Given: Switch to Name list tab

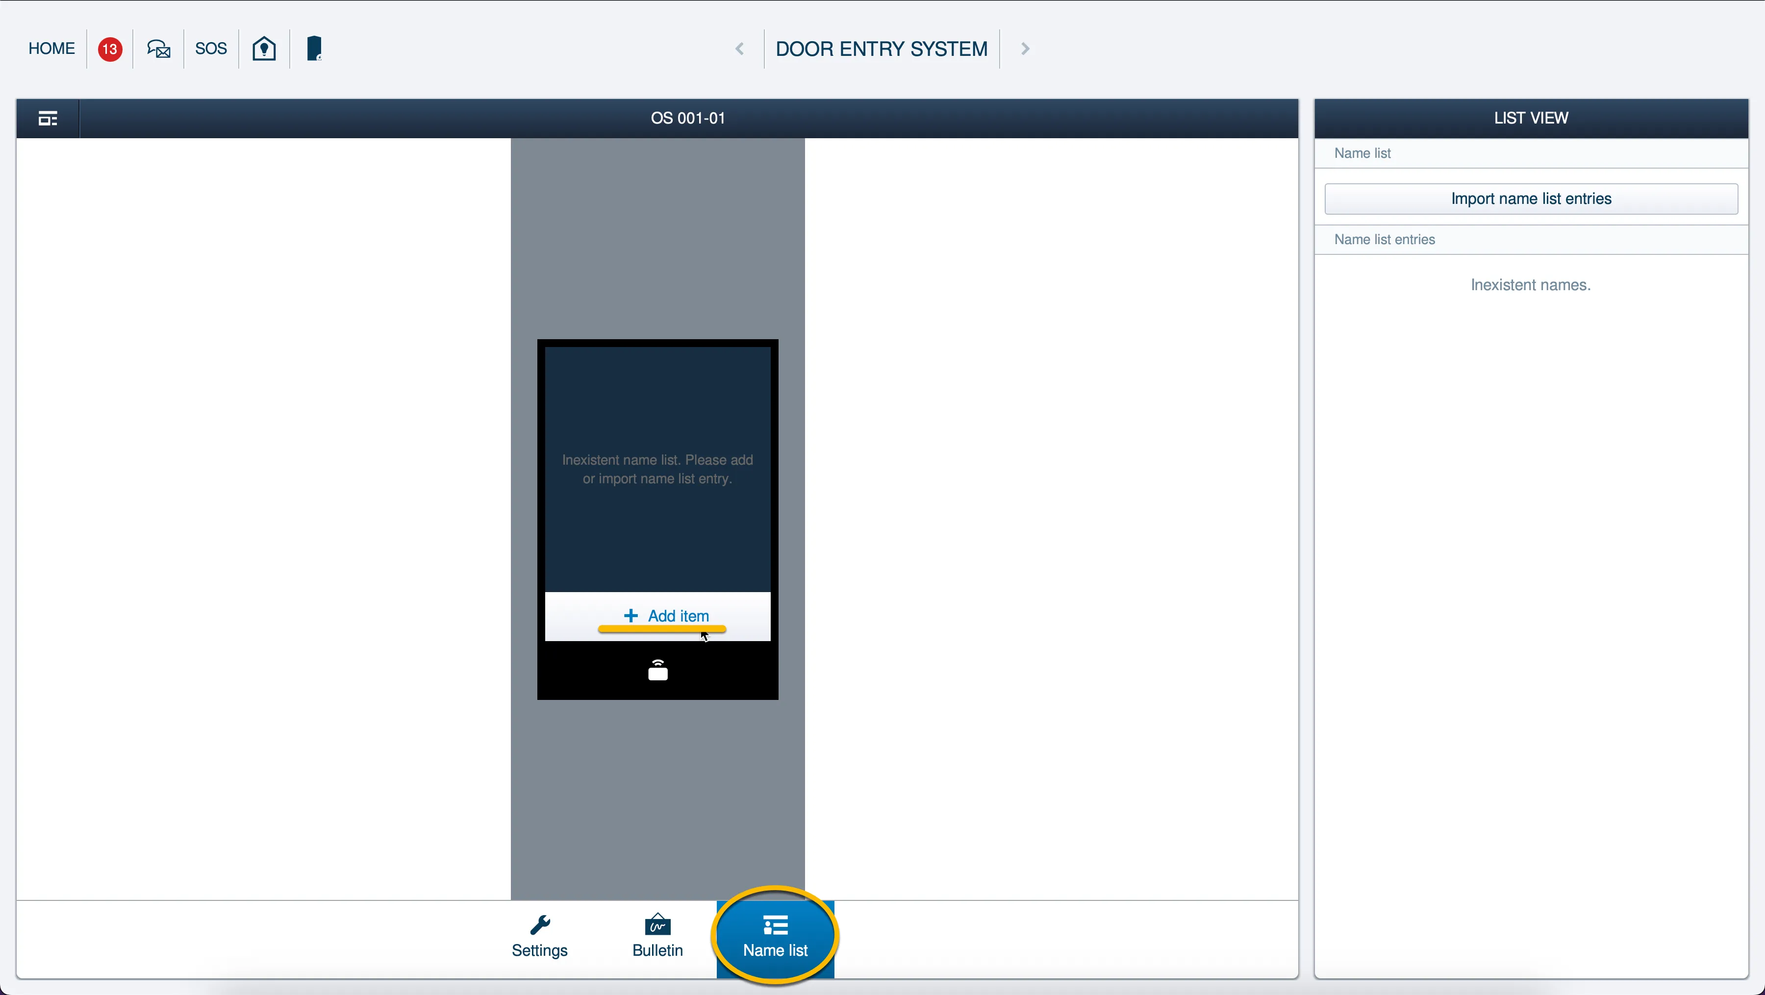Looking at the screenshot, I should [776, 938].
